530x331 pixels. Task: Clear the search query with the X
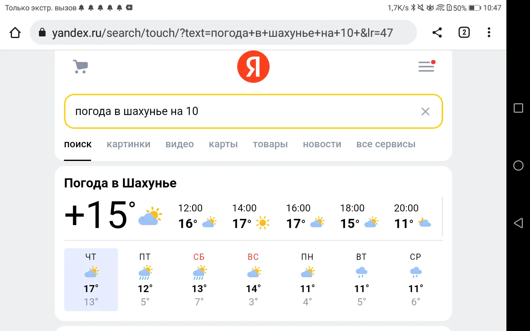coord(425,111)
